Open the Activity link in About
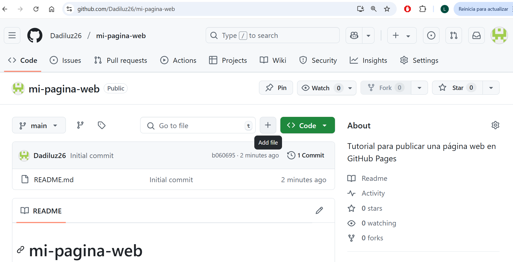 click(366, 193)
